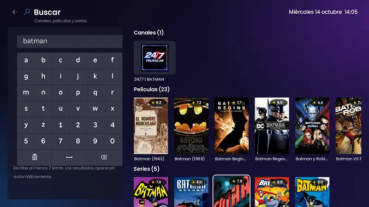This screenshot has height=207, width=369.
Task: Tap the letter s key
Action: tap(26, 109)
